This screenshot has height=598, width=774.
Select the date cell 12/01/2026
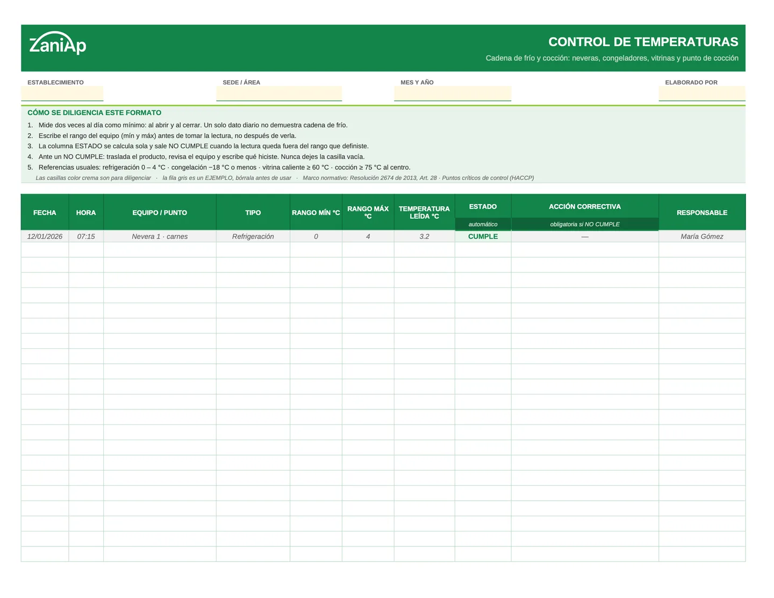(45, 236)
